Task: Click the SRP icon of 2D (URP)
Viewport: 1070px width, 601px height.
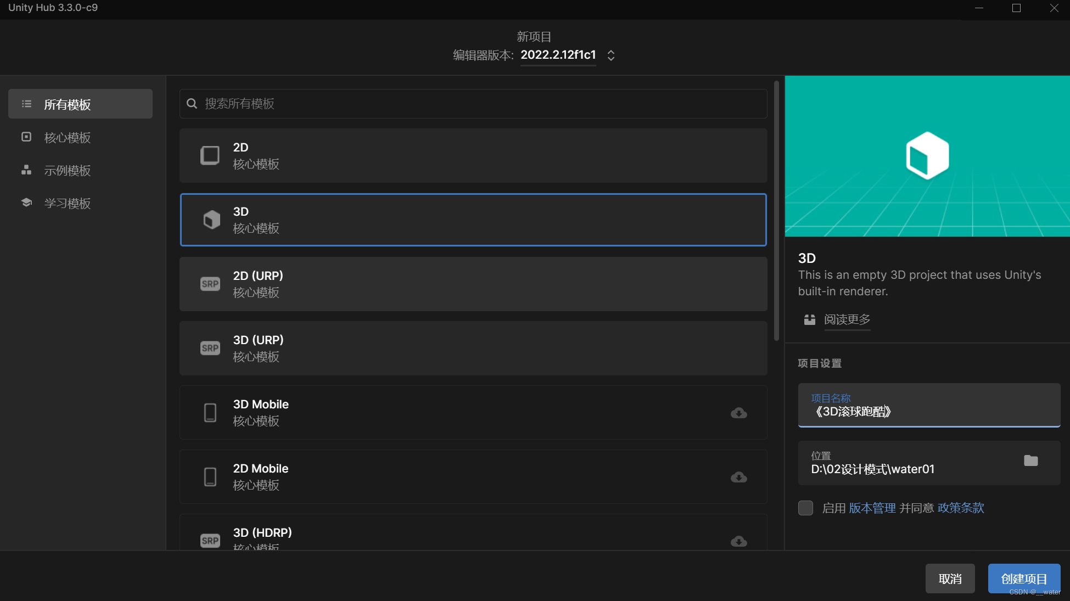Action: click(210, 284)
